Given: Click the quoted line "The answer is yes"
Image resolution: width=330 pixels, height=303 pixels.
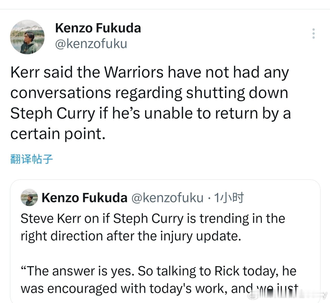Looking at the screenshot, I should [x=158, y=271].
